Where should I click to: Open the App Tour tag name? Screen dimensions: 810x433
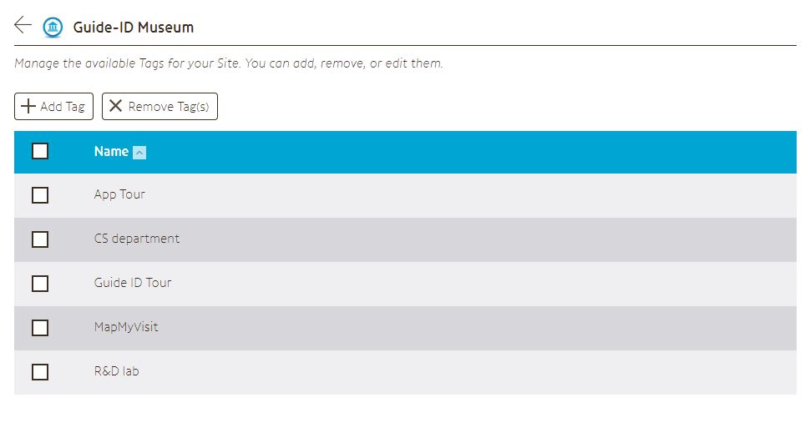(x=119, y=194)
